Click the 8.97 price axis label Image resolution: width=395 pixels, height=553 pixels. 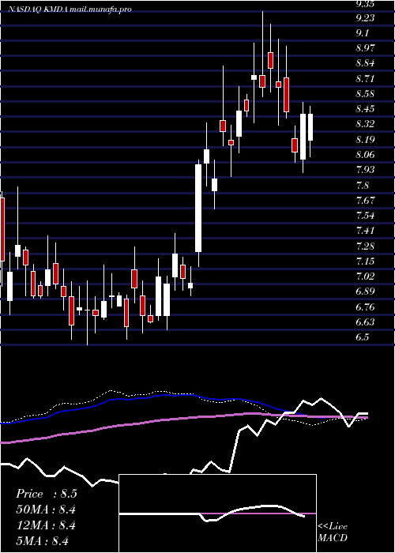pos(365,48)
